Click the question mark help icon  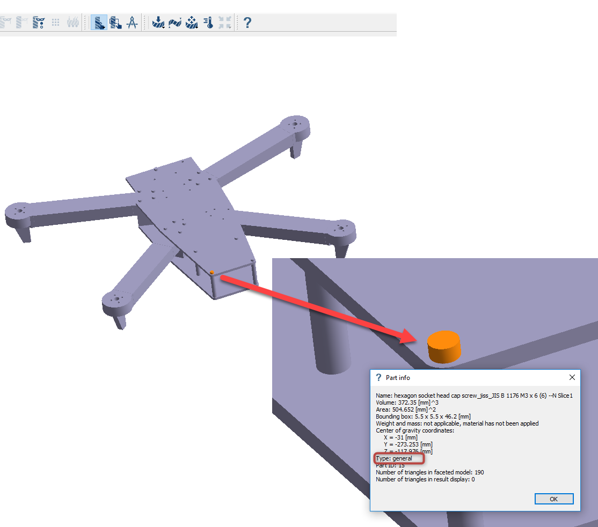[247, 23]
